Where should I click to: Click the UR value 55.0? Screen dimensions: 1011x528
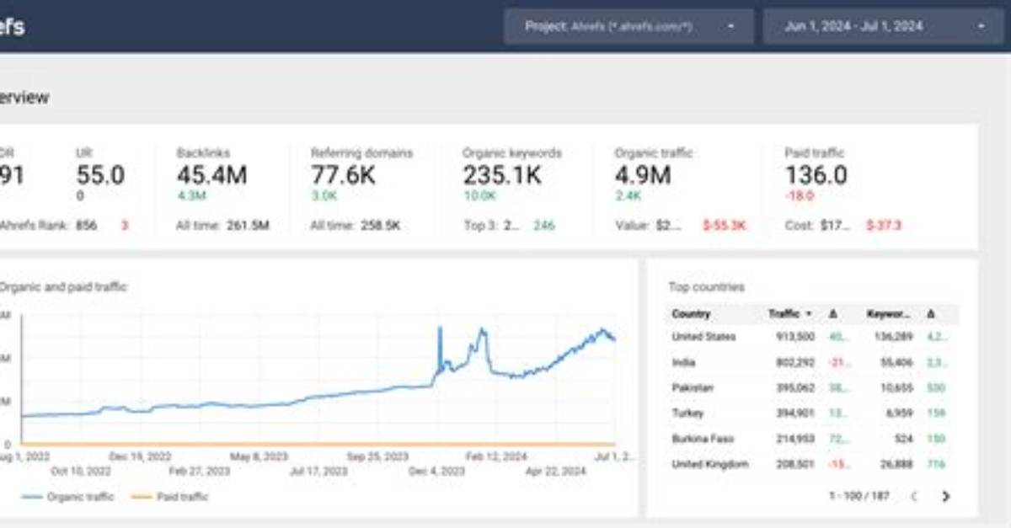pos(100,176)
